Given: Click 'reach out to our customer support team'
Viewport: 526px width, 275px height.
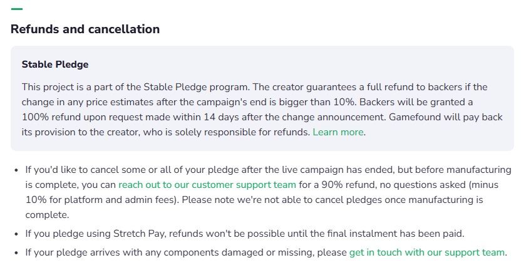Looking at the screenshot, I should coord(207,185).
